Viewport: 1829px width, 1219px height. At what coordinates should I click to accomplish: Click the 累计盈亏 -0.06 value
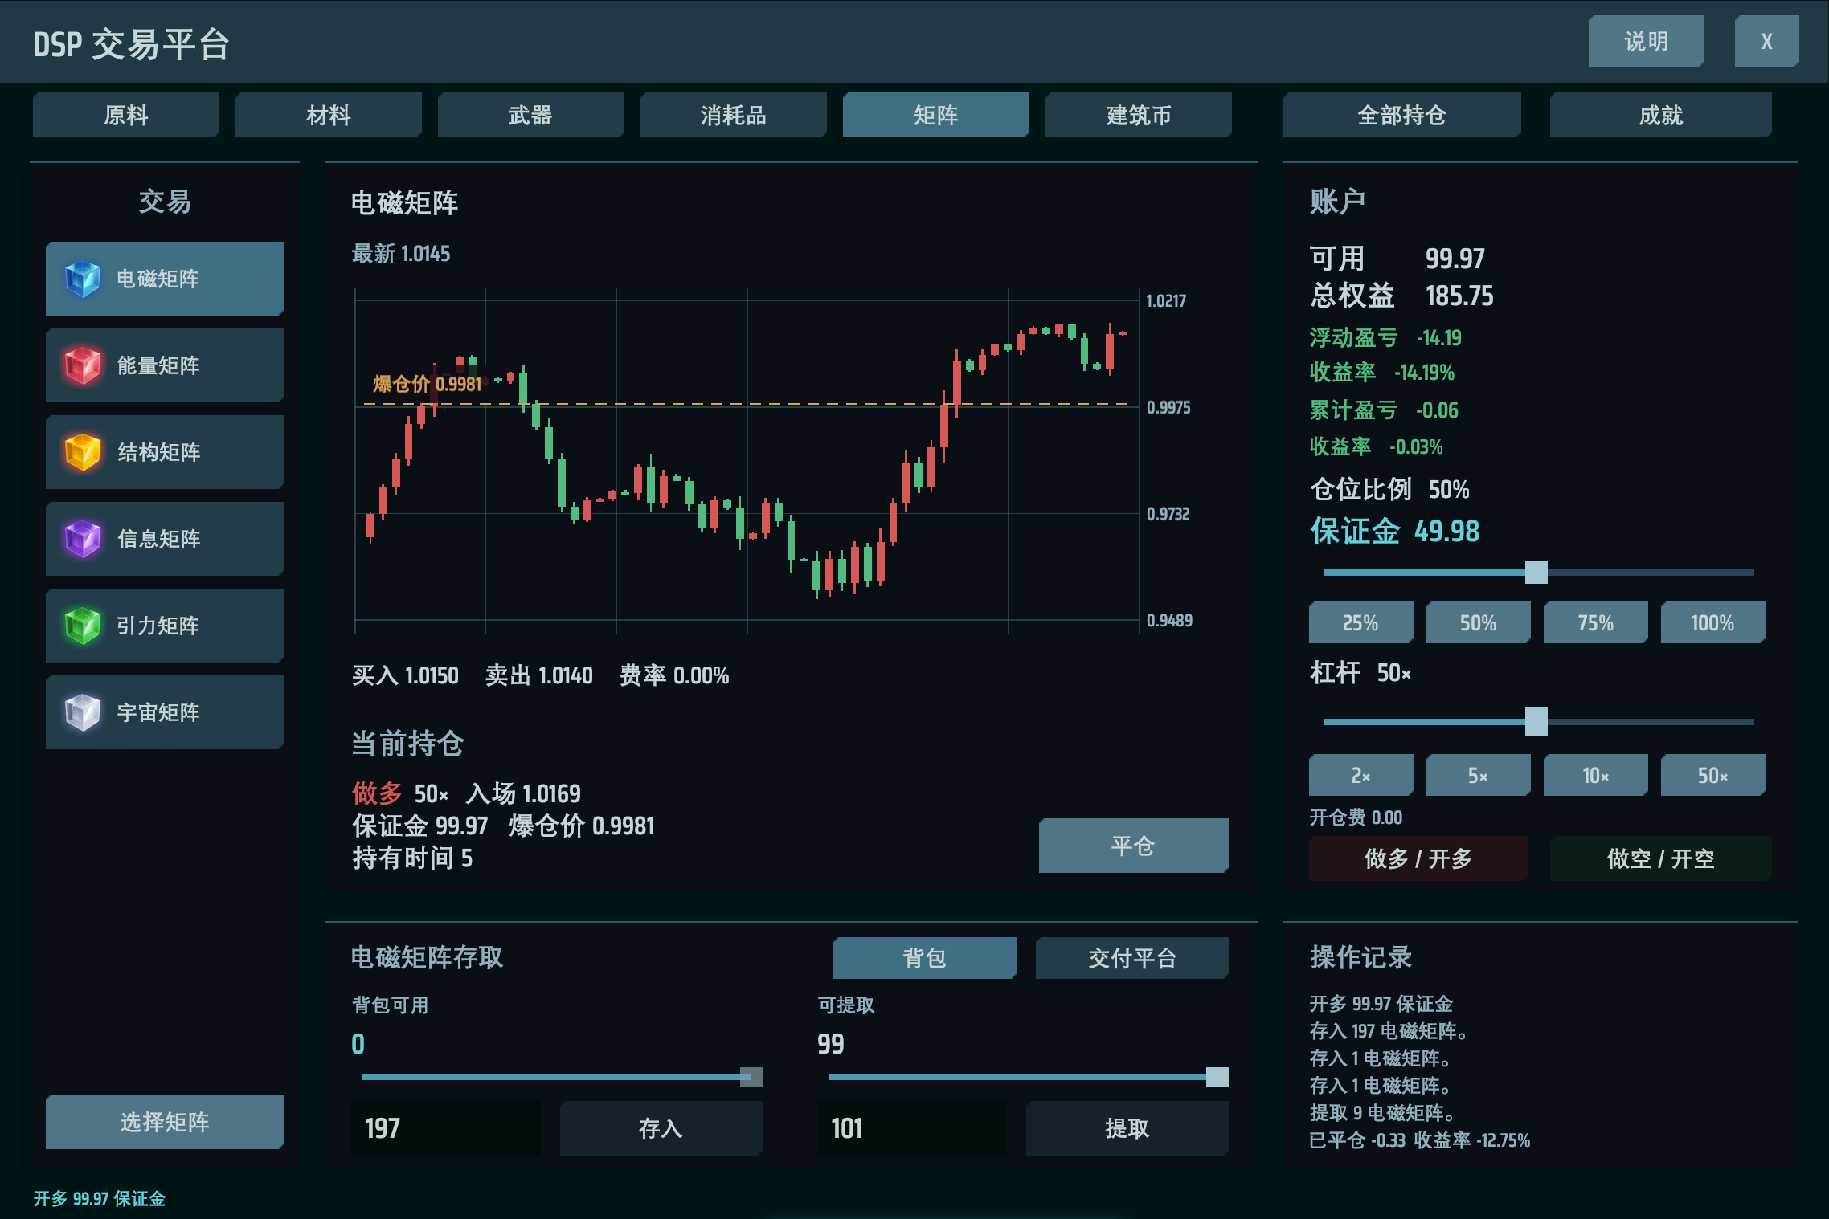pyautogui.click(x=1384, y=410)
